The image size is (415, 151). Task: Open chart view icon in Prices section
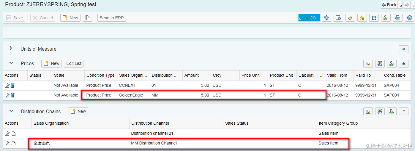[x=368, y=63]
